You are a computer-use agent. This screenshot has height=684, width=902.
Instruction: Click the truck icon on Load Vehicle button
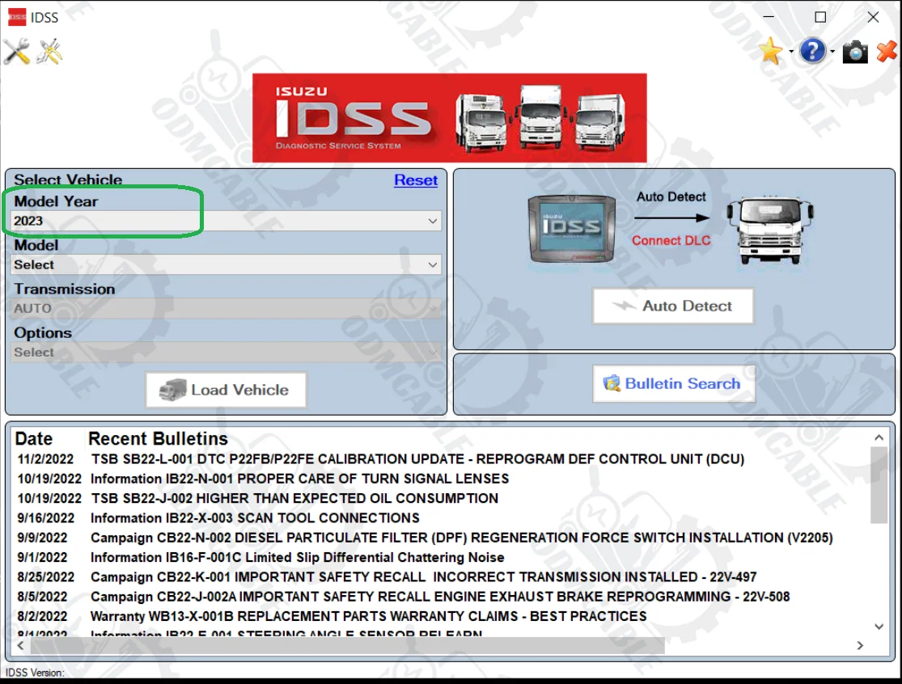pyautogui.click(x=171, y=389)
